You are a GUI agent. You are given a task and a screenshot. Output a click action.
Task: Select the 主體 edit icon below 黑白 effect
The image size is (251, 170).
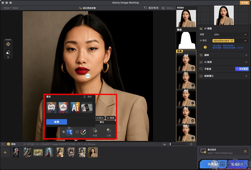click(109, 130)
